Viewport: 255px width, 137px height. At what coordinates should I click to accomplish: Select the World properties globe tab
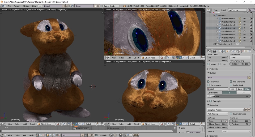point(224,51)
